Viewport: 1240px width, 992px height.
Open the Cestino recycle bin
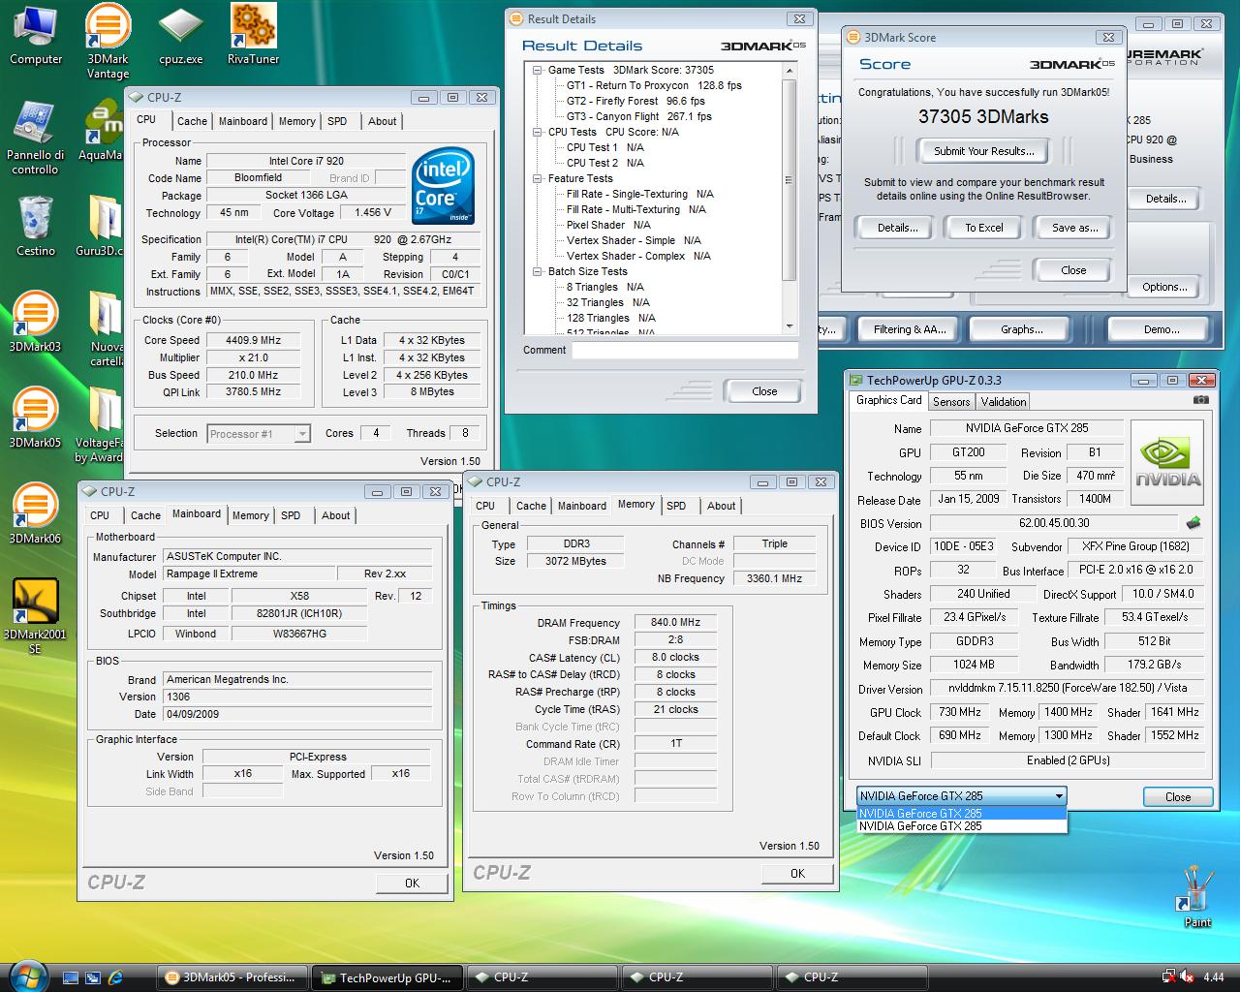pos(36,221)
